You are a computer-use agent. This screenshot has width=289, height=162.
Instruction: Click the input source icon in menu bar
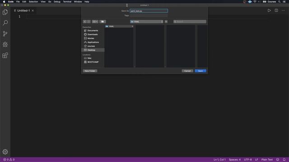(265, 2)
